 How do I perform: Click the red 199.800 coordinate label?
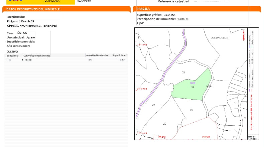pyautogui.click(x=162, y=137)
